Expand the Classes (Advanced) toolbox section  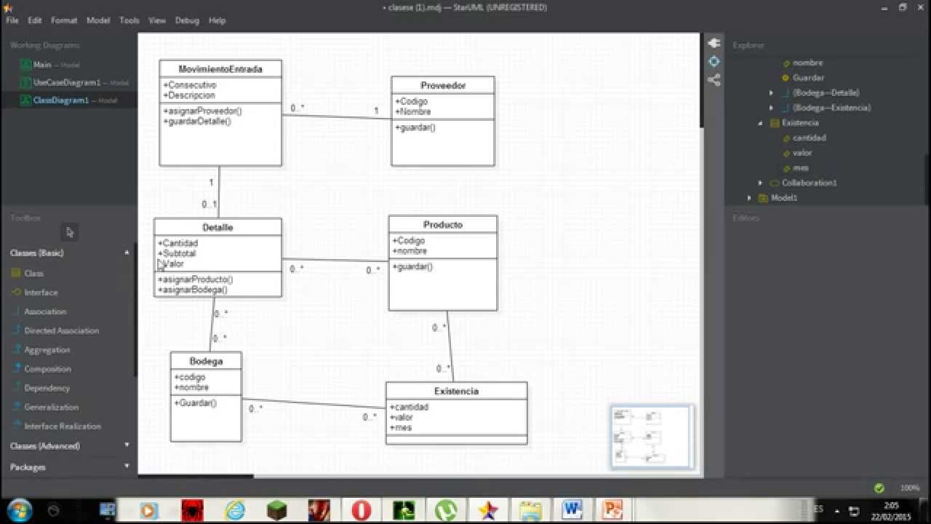click(46, 445)
